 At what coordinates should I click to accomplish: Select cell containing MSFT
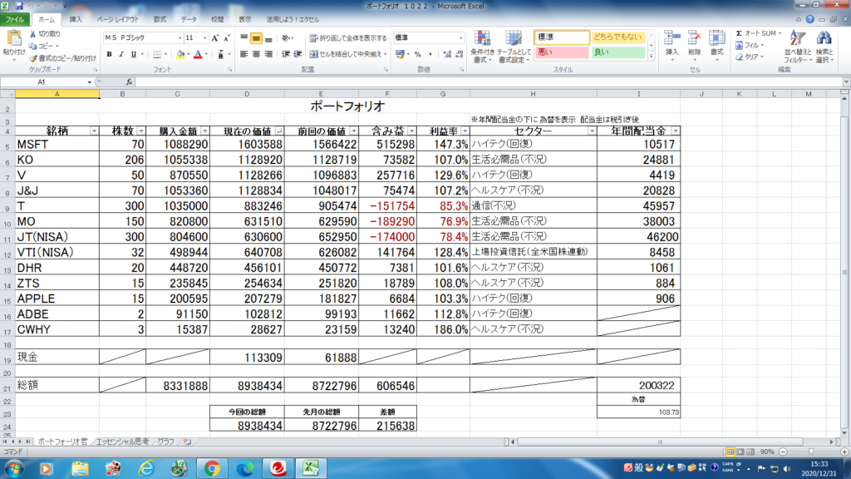[57, 145]
